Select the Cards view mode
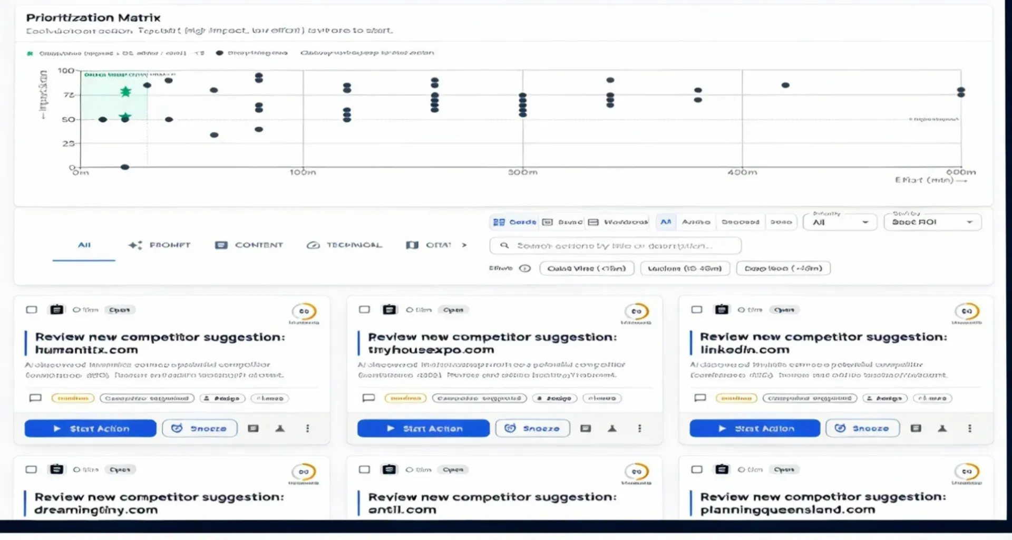Viewport: 1012px width, 540px height. point(514,222)
